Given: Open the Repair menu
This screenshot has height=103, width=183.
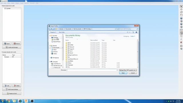Looking at the screenshot, I should pyautogui.click(x=17, y=3).
